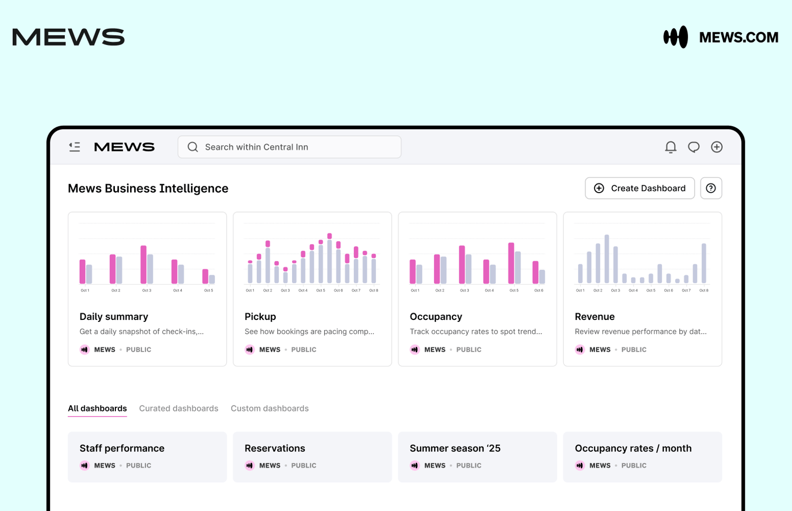Click the Mews Business Intelligence heading

click(x=148, y=189)
